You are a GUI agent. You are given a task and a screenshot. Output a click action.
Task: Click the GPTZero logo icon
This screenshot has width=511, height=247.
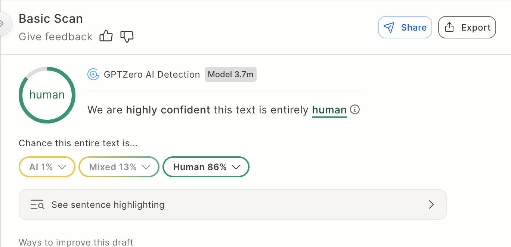coord(93,74)
